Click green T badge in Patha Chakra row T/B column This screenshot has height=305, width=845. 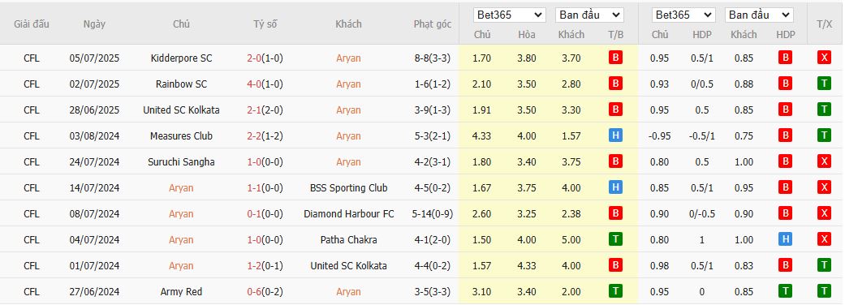pyautogui.click(x=615, y=240)
